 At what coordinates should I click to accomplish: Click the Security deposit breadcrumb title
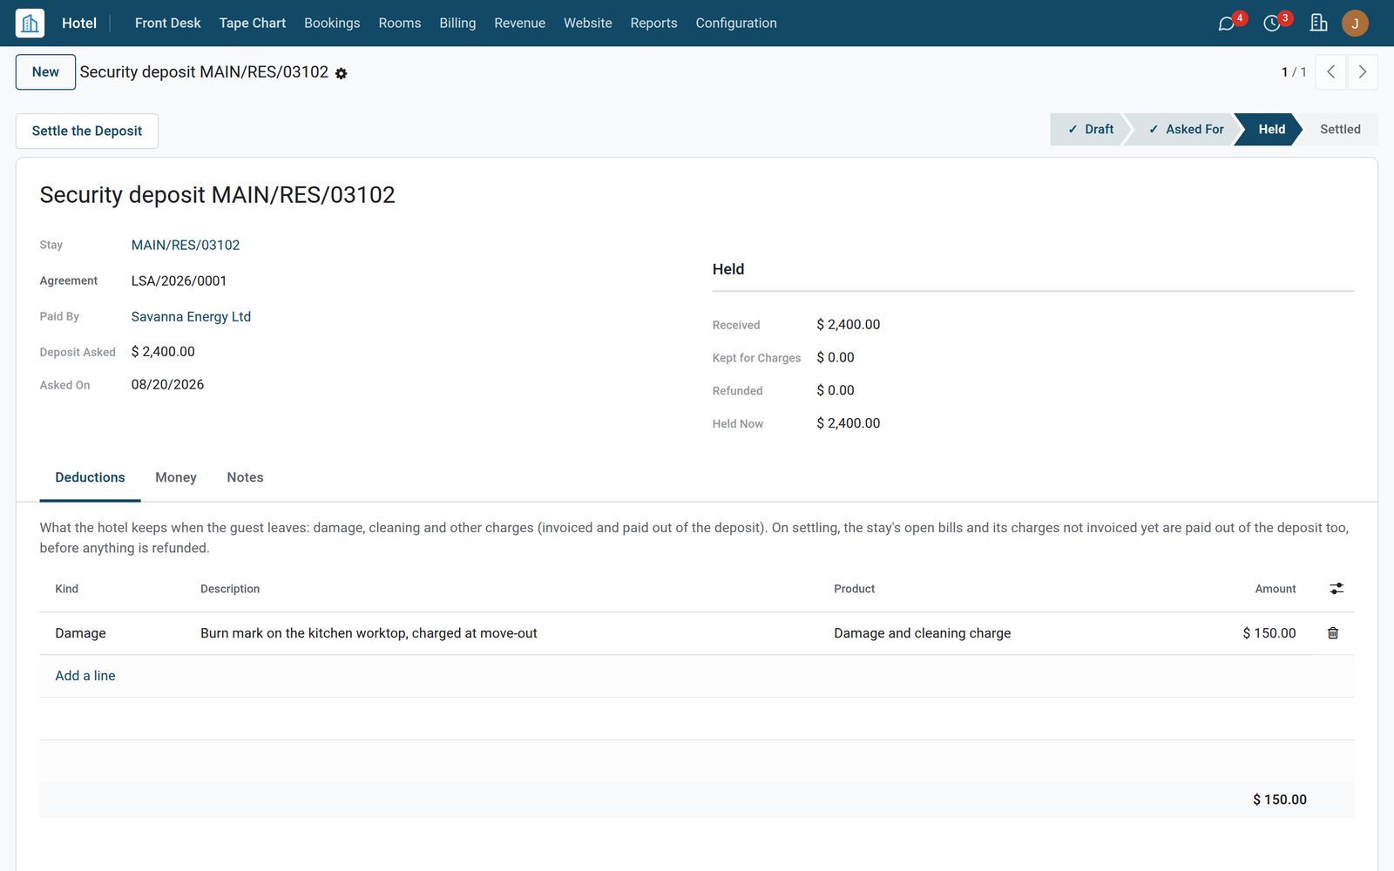pyautogui.click(x=204, y=72)
